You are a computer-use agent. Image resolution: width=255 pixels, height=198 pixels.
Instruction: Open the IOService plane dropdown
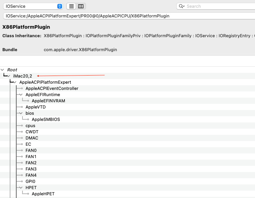coord(33,6)
